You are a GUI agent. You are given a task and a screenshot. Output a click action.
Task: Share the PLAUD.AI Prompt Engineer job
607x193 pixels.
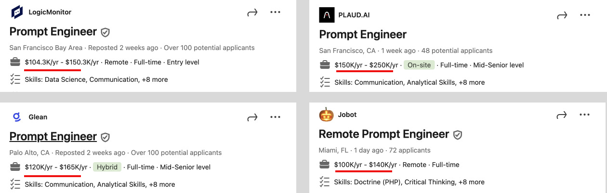pos(562,15)
